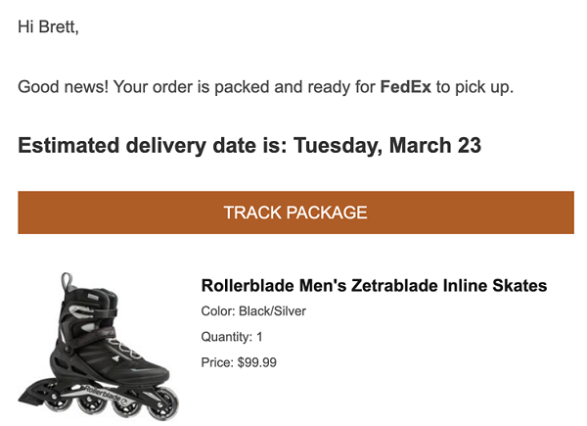The height and width of the screenshot is (426, 587).
Task: Click the Estimated delivery date heading
Action: (x=249, y=145)
